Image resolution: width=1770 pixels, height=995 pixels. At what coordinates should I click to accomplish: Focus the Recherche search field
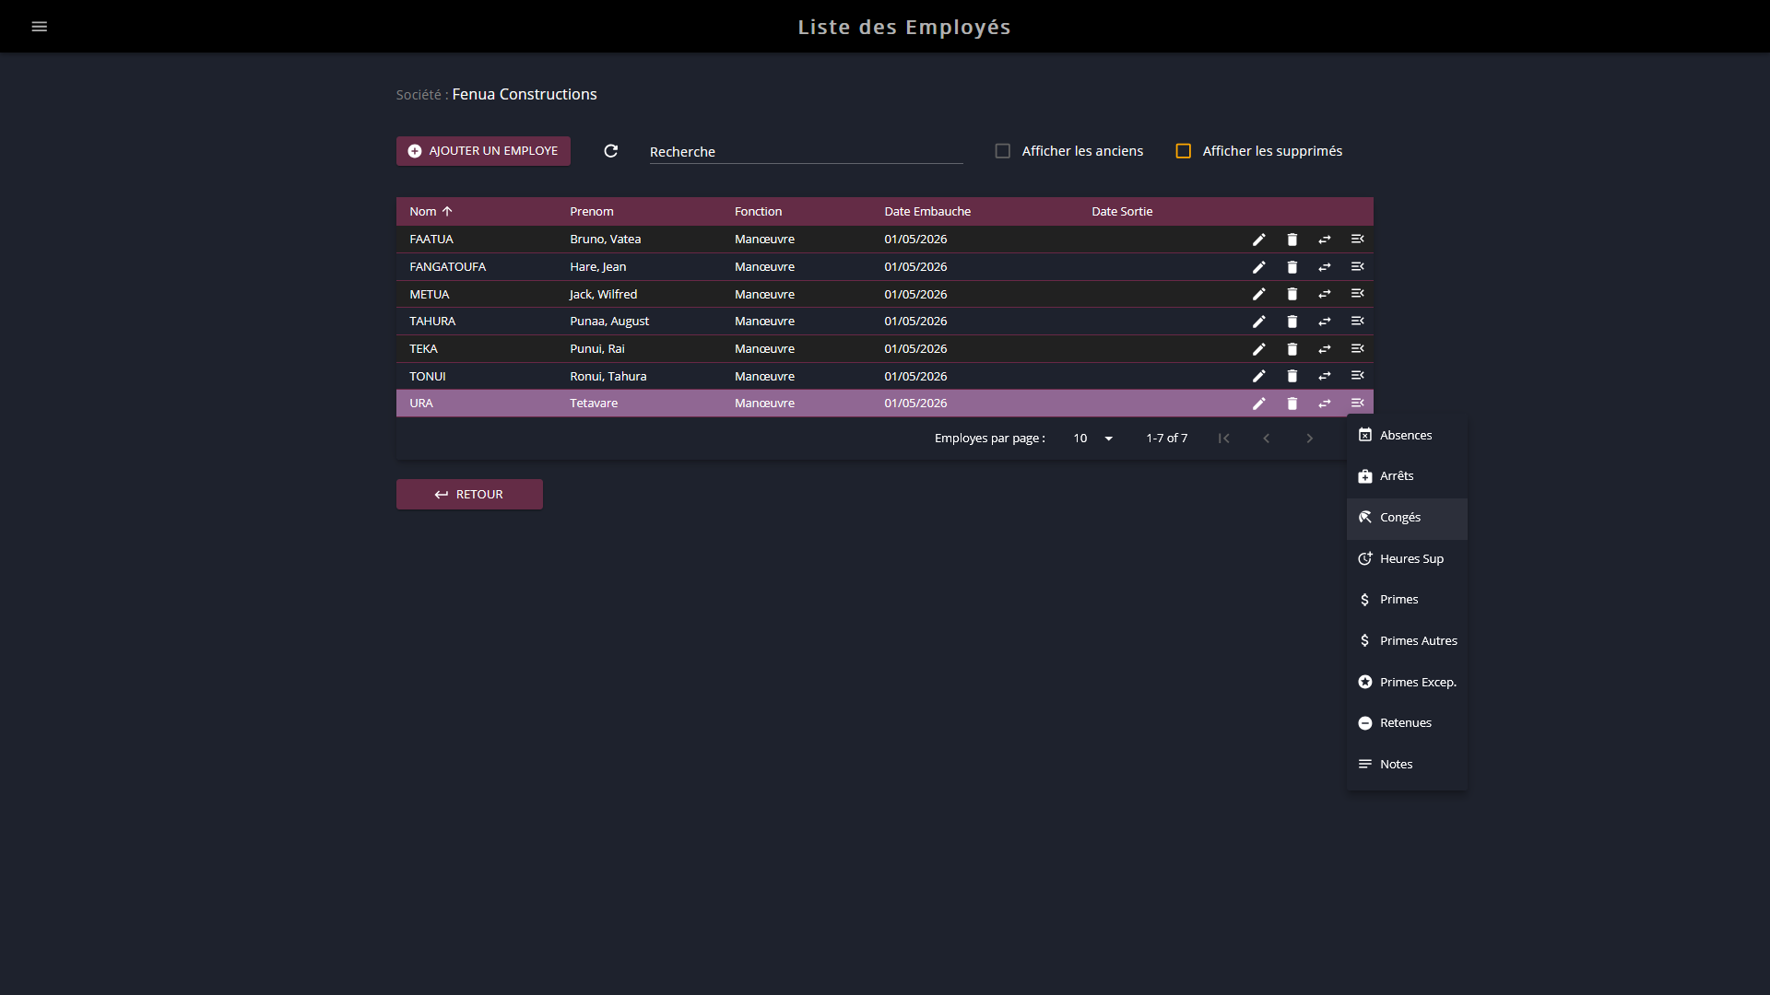[806, 152]
